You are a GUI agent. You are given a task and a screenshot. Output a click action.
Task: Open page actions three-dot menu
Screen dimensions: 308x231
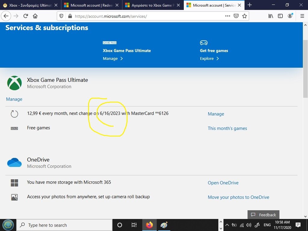pyautogui.click(x=227, y=16)
